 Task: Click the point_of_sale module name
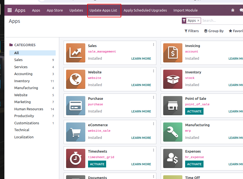coord(197,104)
